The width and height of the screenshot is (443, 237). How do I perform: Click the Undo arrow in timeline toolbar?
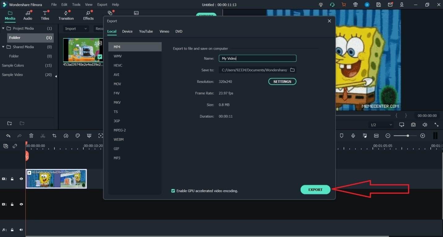coord(8,136)
